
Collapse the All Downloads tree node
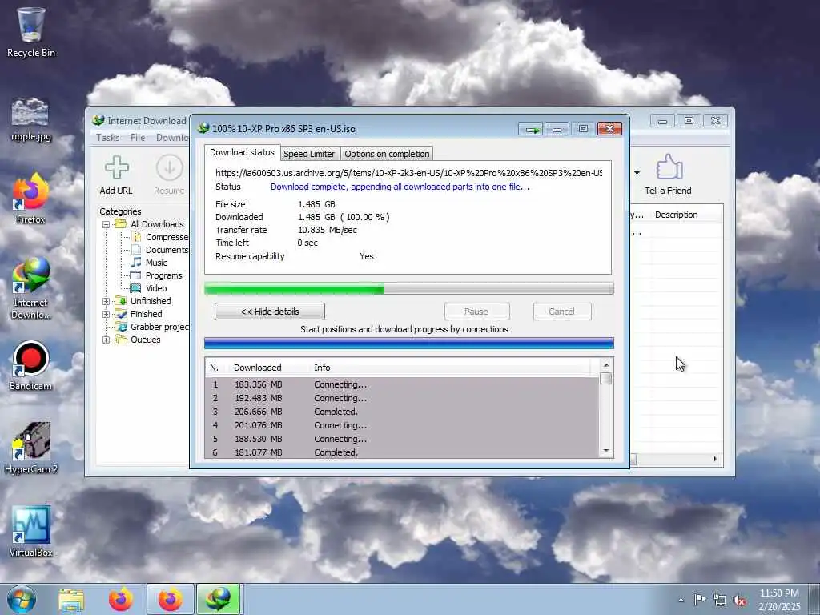click(x=107, y=224)
